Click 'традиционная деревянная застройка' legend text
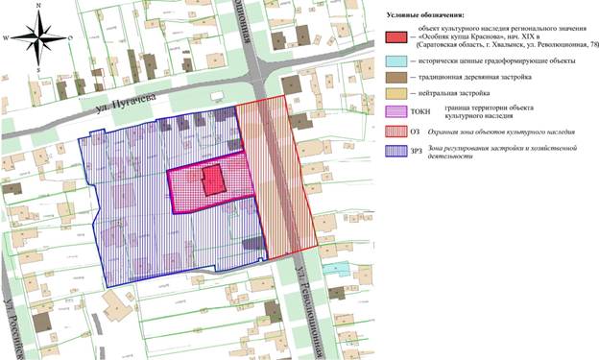The width and height of the screenshot is (599, 360). (x=475, y=77)
